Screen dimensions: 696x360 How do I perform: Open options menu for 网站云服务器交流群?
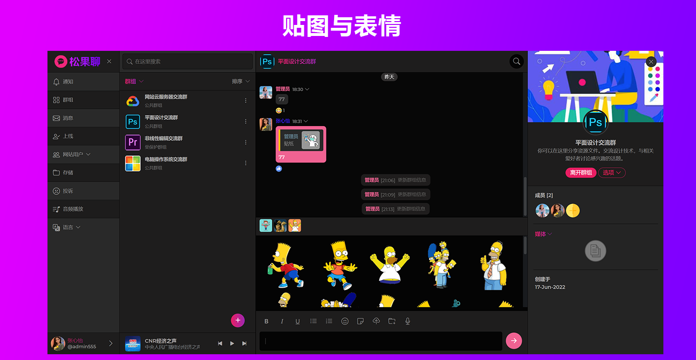[x=246, y=101]
